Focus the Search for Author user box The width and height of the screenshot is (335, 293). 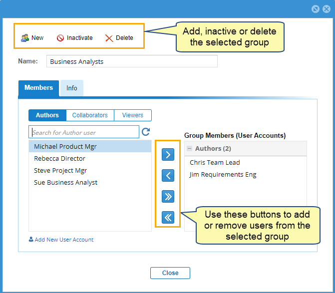[84, 132]
